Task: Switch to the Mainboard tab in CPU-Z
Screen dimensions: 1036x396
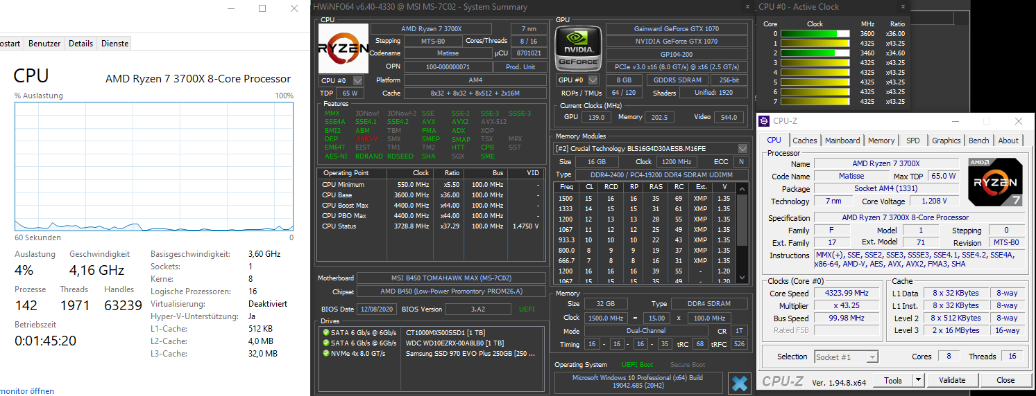Action: pos(842,141)
